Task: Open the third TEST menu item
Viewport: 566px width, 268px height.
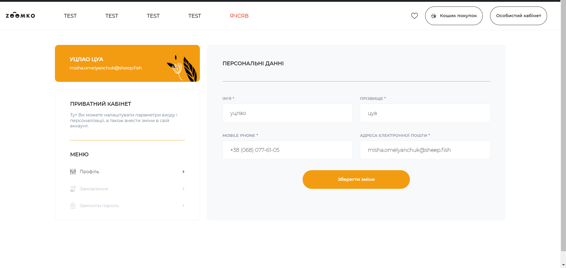Action: click(x=153, y=16)
